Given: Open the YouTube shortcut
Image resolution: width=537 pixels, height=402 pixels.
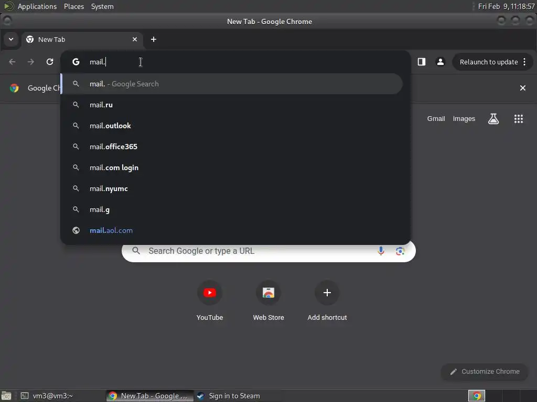Looking at the screenshot, I should click(x=210, y=301).
